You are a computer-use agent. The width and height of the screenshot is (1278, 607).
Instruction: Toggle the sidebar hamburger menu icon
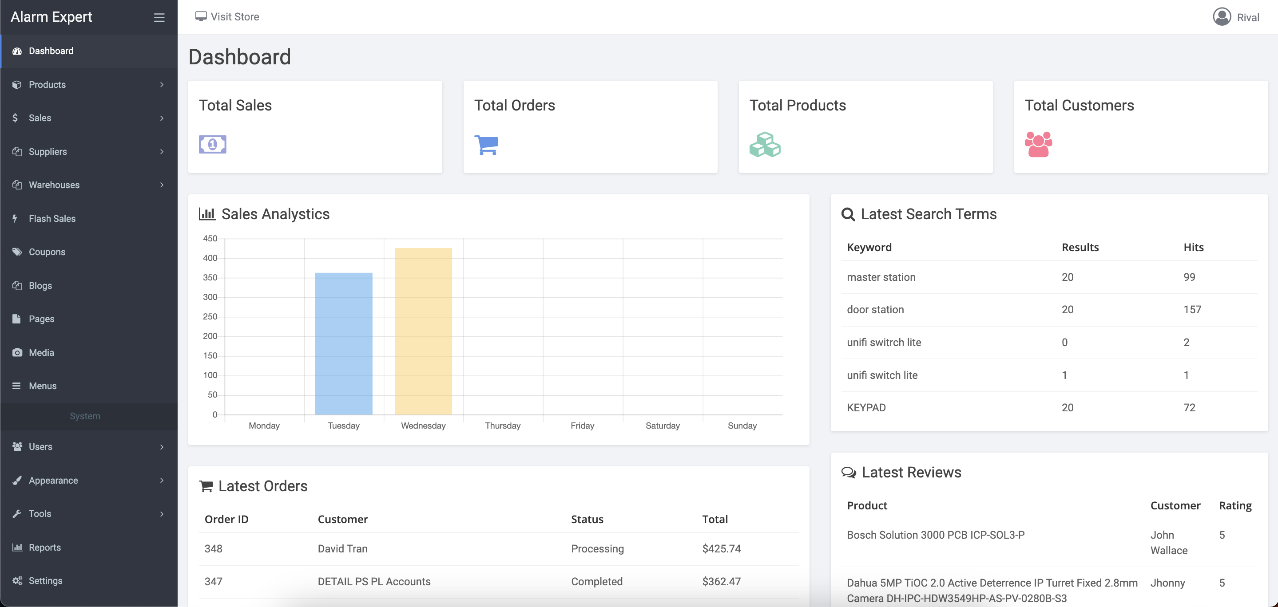point(159,18)
